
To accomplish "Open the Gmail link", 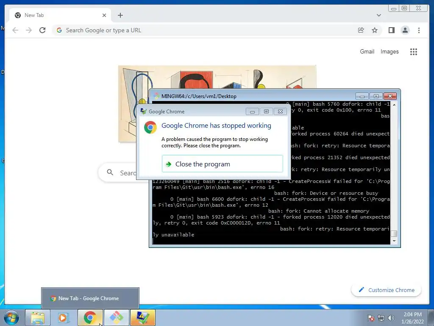I will click(367, 51).
